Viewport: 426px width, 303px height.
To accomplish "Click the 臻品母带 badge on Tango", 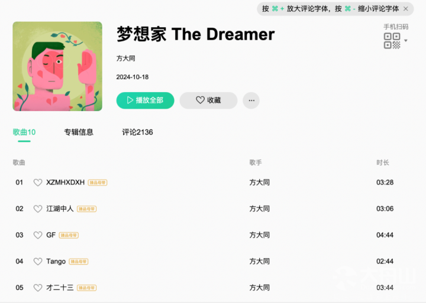I will pos(79,262).
